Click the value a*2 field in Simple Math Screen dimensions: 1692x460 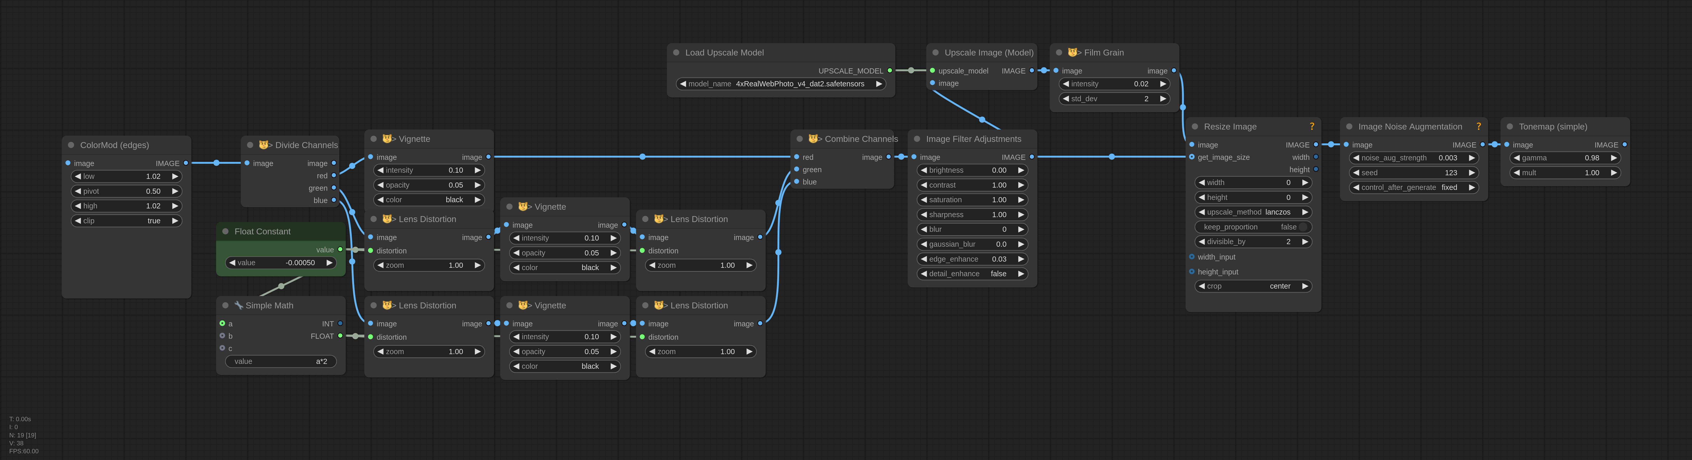[x=281, y=362]
